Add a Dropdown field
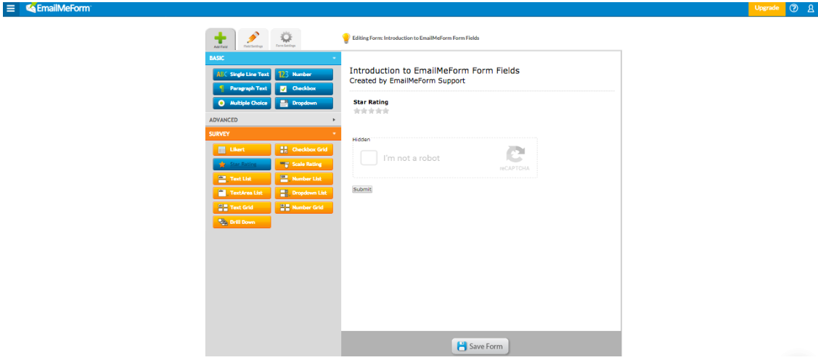 [304, 103]
